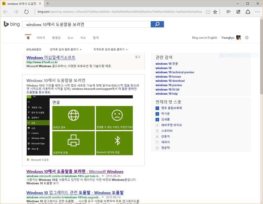Click the blue search magnifier button
The image size is (263, 204).
tap(157, 24)
